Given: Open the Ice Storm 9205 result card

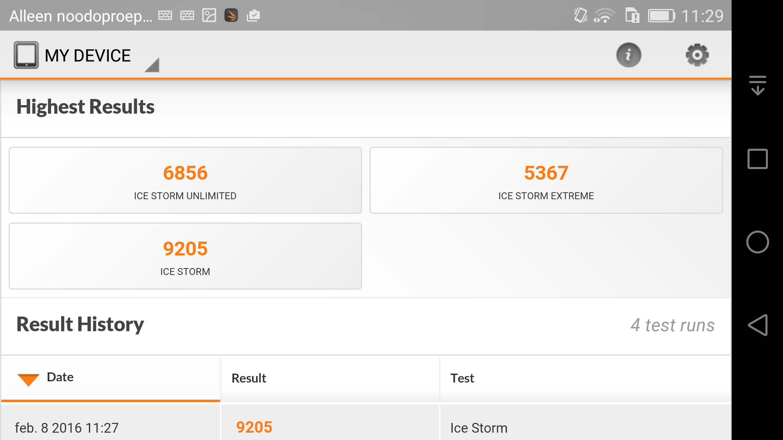Looking at the screenshot, I should (x=185, y=256).
